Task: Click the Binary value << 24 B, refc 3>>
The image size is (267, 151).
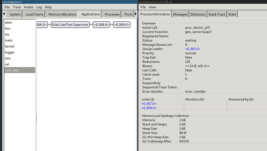Action: click(197, 66)
